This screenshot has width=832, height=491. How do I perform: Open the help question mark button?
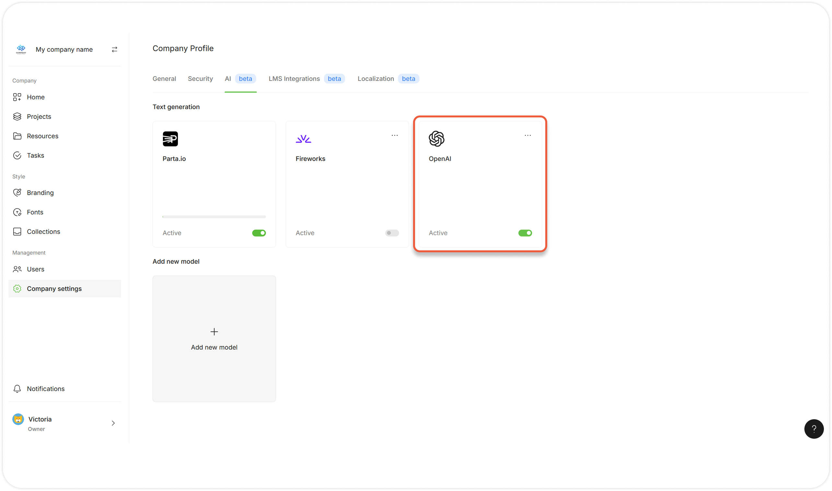[814, 429]
